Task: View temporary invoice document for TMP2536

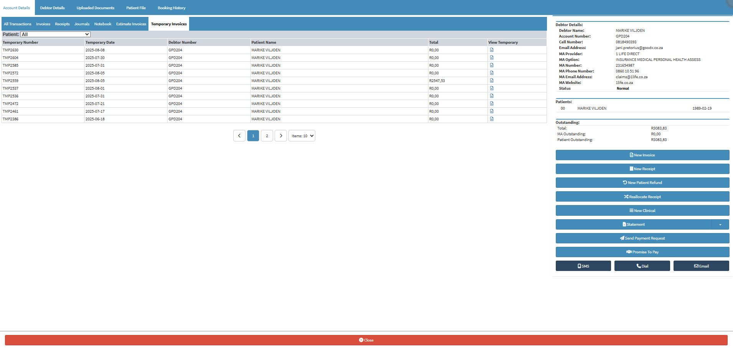Action: click(x=491, y=96)
